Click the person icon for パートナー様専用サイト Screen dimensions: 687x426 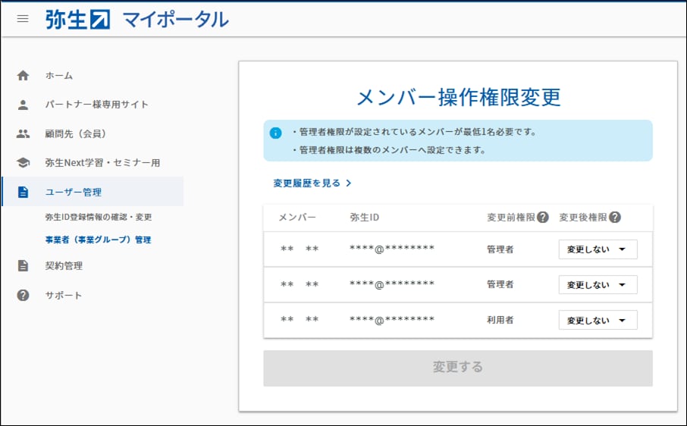[x=23, y=105]
